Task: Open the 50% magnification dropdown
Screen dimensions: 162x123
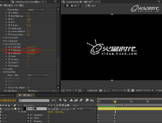Action: click(x=71, y=90)
